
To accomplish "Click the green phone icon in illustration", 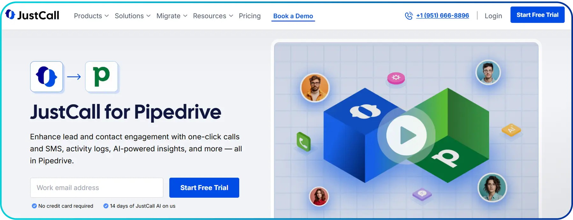I will [x=303, y=142].
